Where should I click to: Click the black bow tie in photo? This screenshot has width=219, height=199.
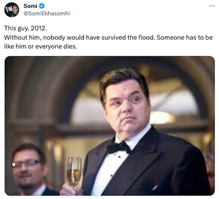[119, 147]
